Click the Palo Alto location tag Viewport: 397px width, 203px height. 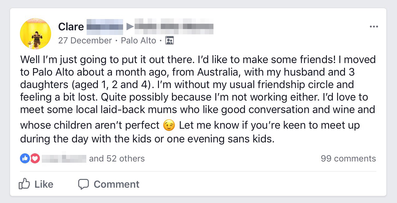click(x=138, y=41)
